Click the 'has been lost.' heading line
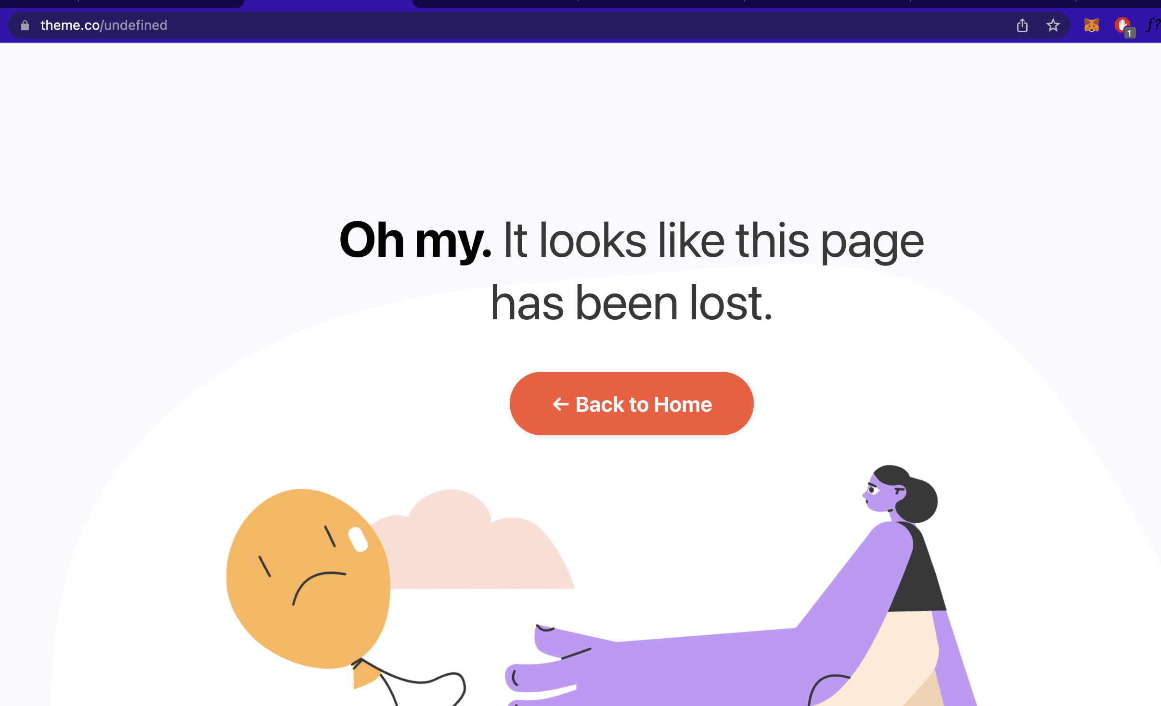This screenshot has width=1161, height=706. point(632,303)
